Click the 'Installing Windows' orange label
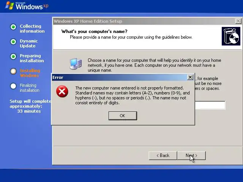Viewport: 243px width, 182px height. point(30,73)
